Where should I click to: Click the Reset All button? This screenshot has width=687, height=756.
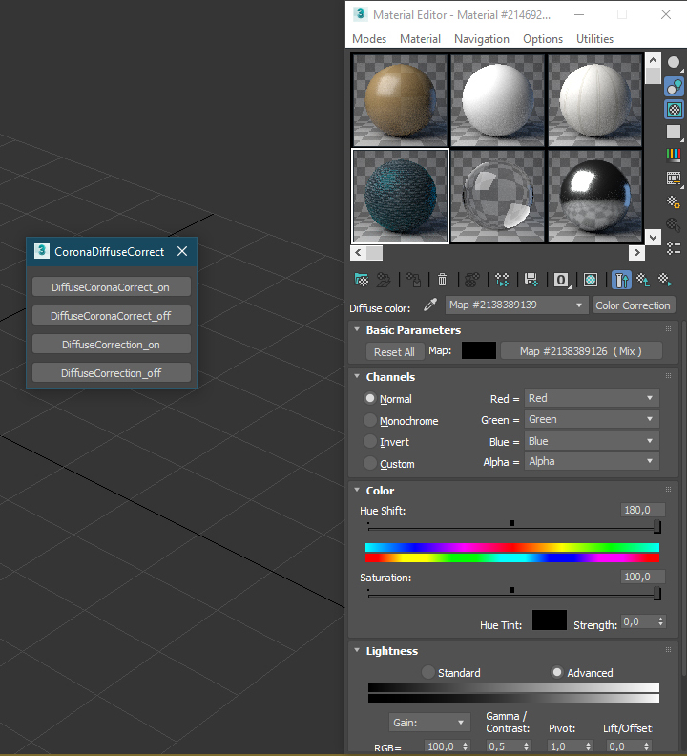(395, 351)
